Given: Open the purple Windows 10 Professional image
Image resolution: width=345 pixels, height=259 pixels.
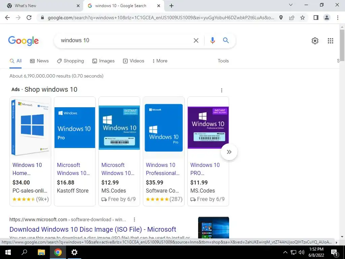Looking at the screenshot, I should click(x=208, y=127).
